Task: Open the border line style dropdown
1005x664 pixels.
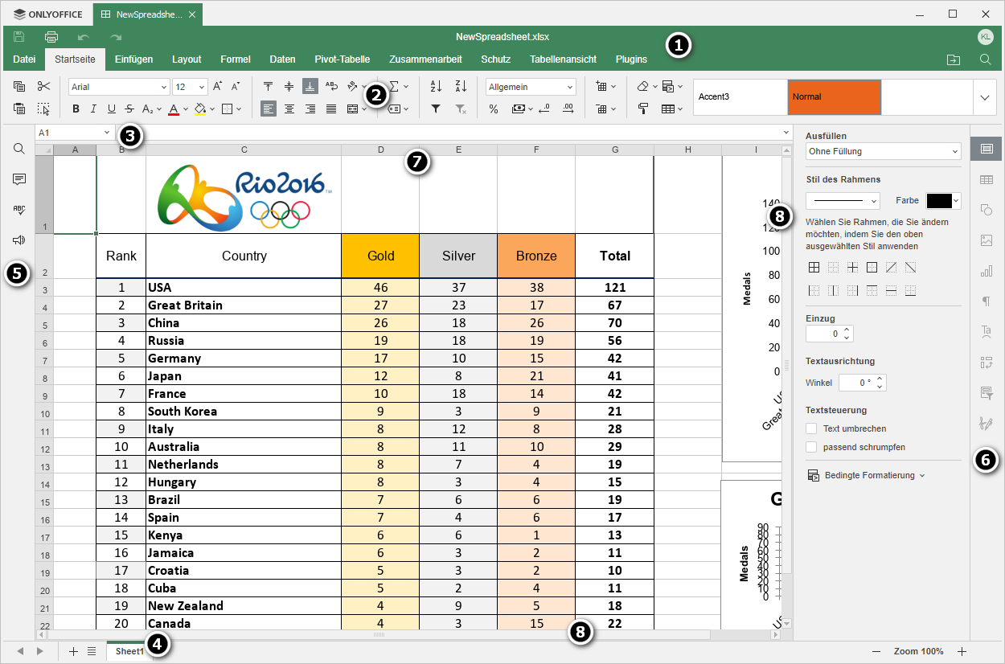Action: tap(843, 200)
